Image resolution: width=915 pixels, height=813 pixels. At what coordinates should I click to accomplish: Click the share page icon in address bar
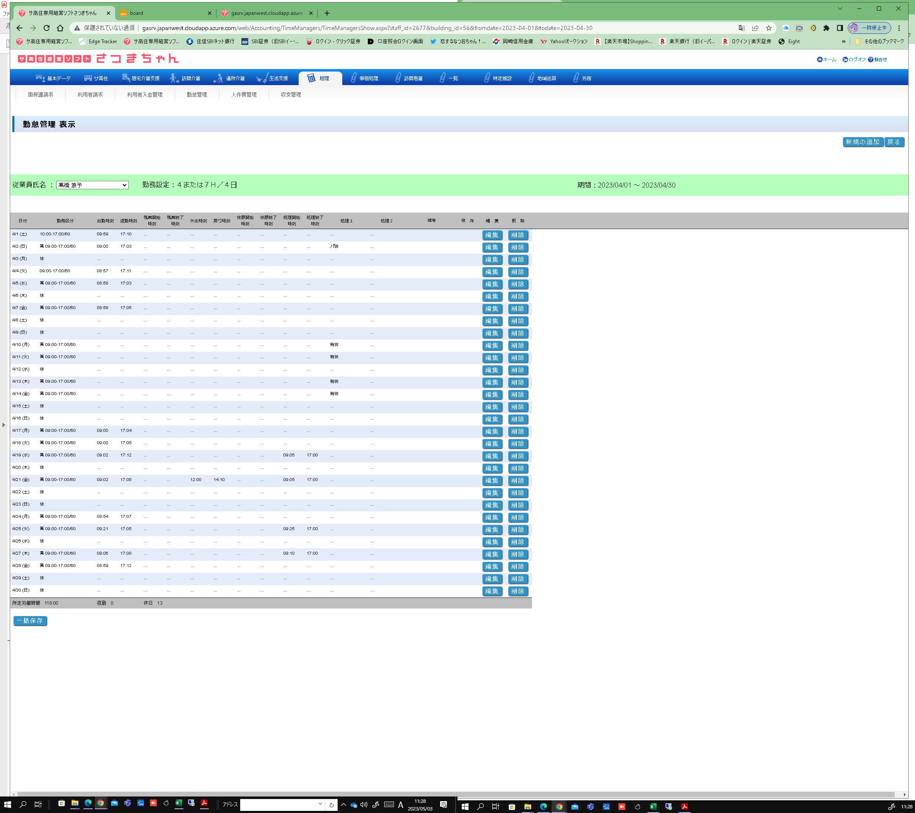[x=755, y=28]
